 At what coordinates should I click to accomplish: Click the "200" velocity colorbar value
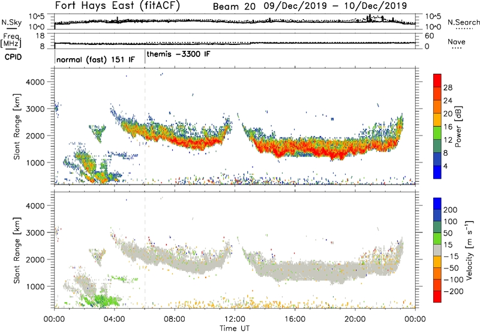pyautogui.click(x=451, y=210)
